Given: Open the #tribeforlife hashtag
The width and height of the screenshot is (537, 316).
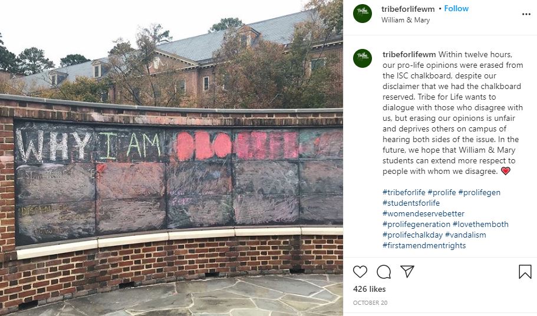Looking at the screenshot, I should [x=404, y=192].
